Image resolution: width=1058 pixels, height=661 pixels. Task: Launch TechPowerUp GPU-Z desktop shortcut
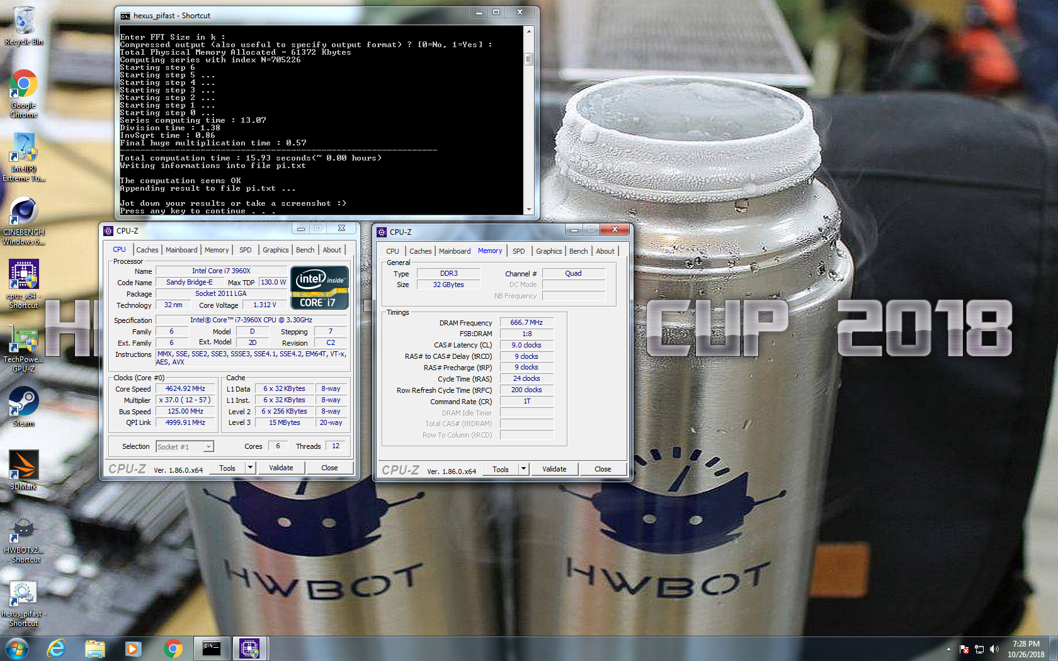tap(24, 347)
